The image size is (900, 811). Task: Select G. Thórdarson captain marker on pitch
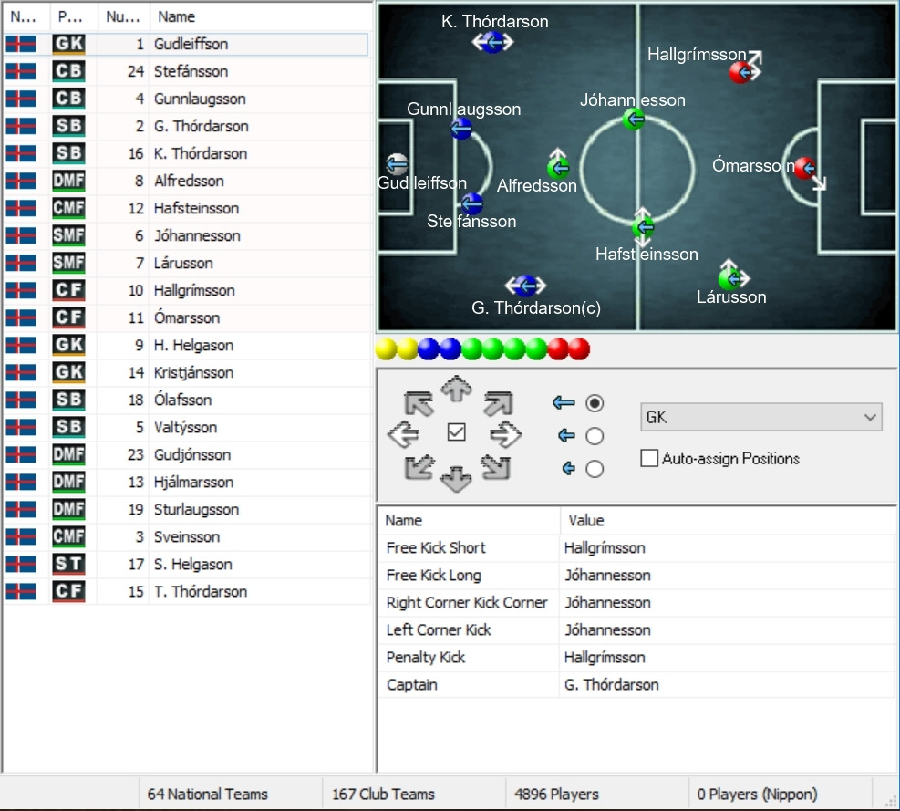coord(525,285)
